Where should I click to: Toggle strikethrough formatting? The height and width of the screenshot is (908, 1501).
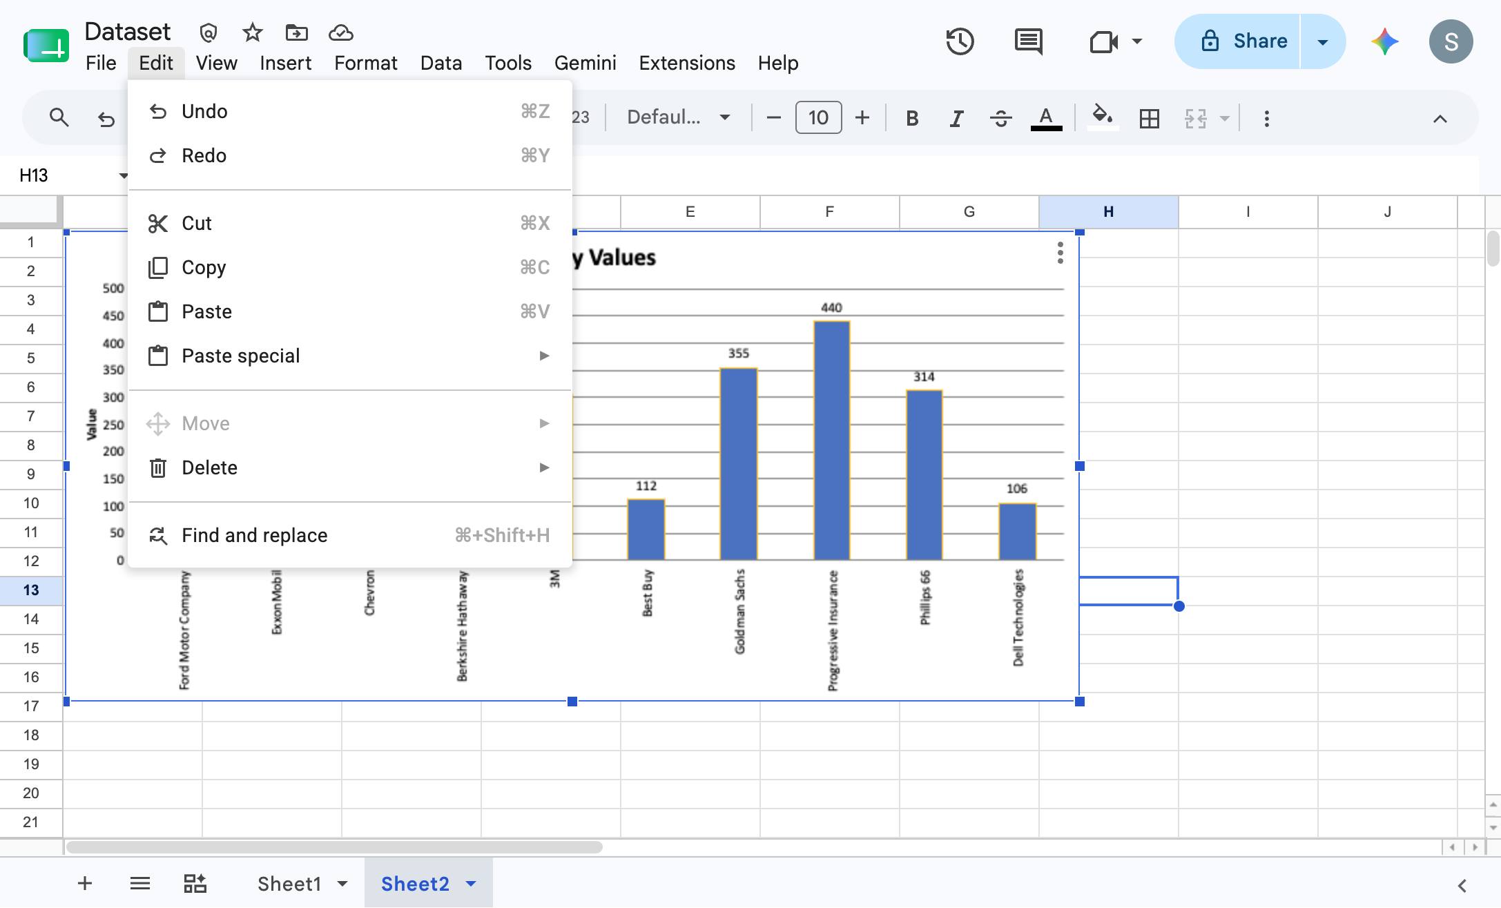click(1000, 119)
